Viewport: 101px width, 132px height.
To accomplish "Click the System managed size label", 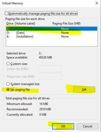I will click(25, 84).
